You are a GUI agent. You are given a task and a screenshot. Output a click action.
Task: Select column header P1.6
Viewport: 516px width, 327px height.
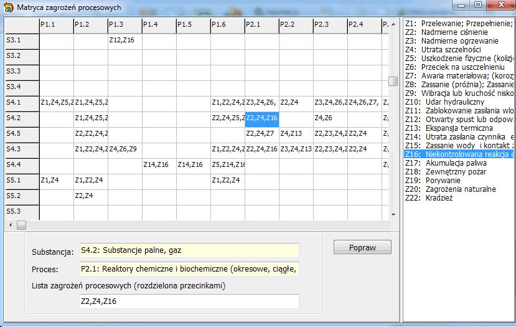pos(228,26)
